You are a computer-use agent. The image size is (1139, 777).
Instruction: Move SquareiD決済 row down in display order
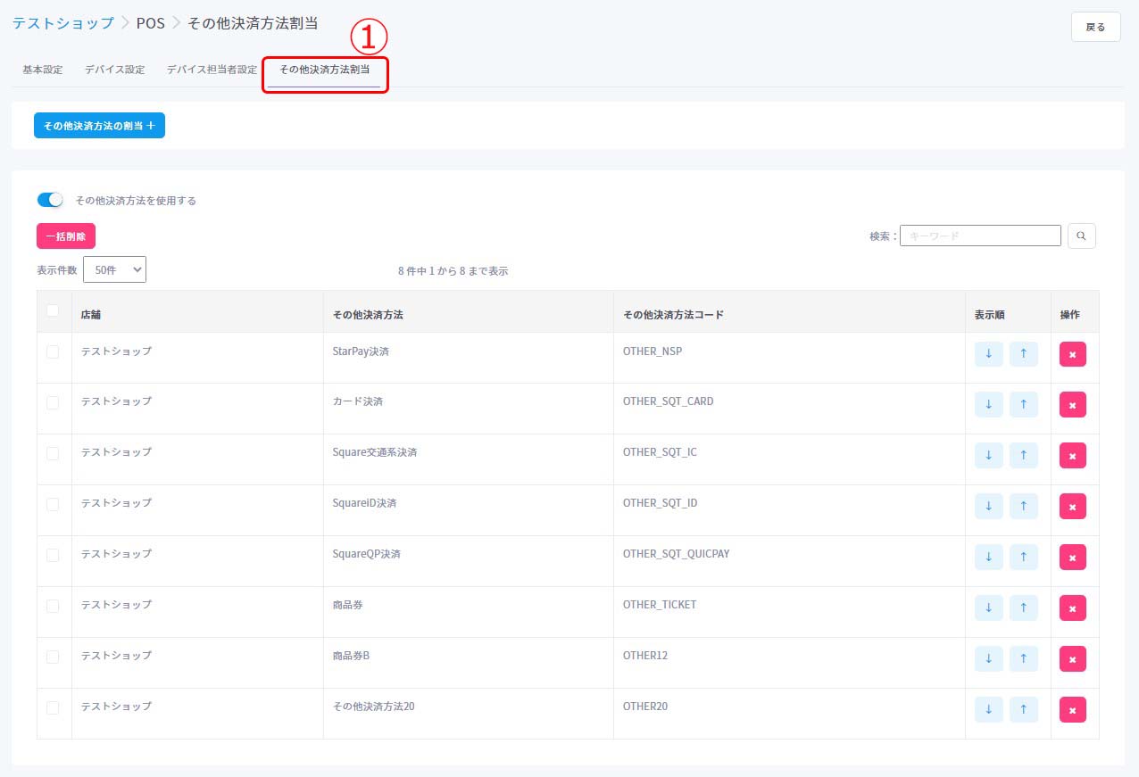[988, 506]
